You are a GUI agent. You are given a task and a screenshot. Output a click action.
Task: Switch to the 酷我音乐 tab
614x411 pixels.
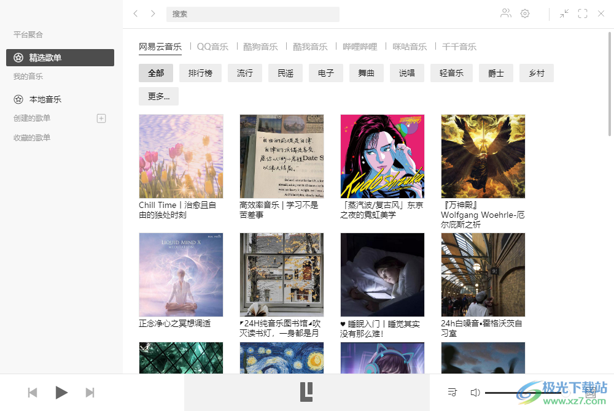[310, 47]
